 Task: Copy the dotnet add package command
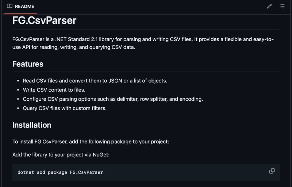pos(272,171)
